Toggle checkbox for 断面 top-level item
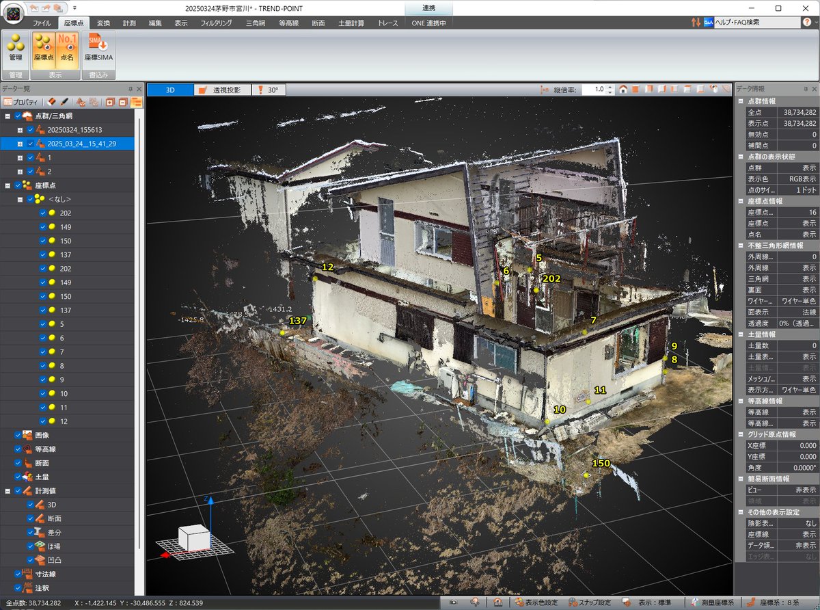This screenshot has height=610, width=820. pyautogui.click(x=18, y=463)
